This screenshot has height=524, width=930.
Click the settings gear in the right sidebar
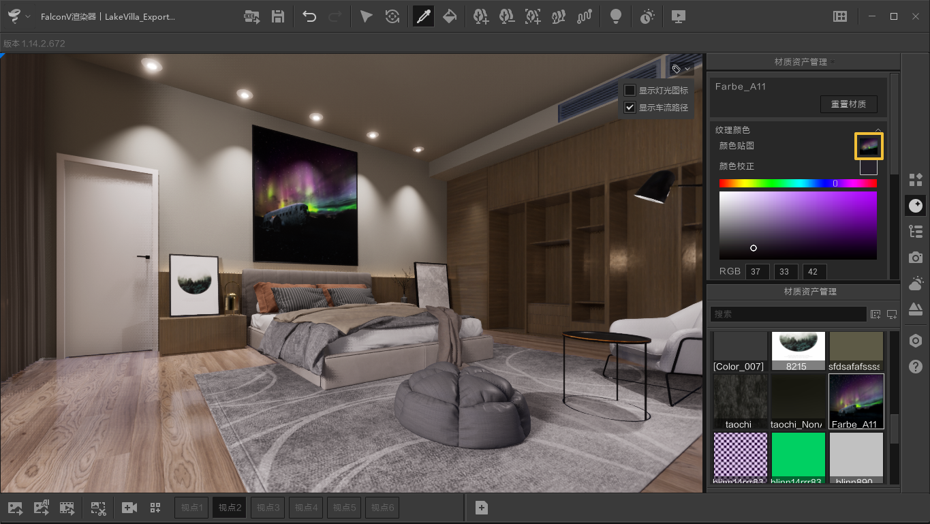coord(915,341)
